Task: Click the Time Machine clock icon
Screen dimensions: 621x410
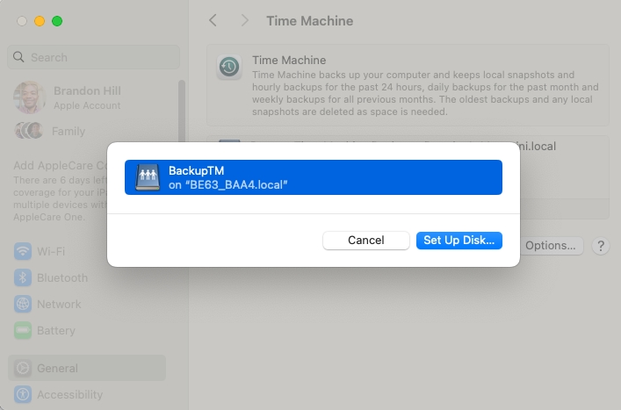Action: coord(229,67)
